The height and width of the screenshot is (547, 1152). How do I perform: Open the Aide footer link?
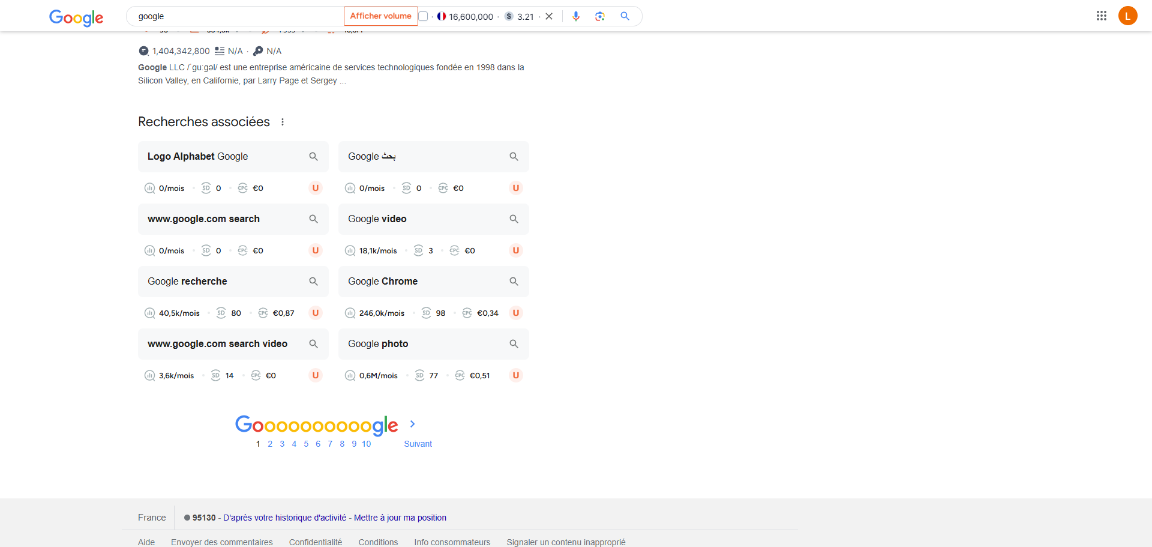pos(146,542)
